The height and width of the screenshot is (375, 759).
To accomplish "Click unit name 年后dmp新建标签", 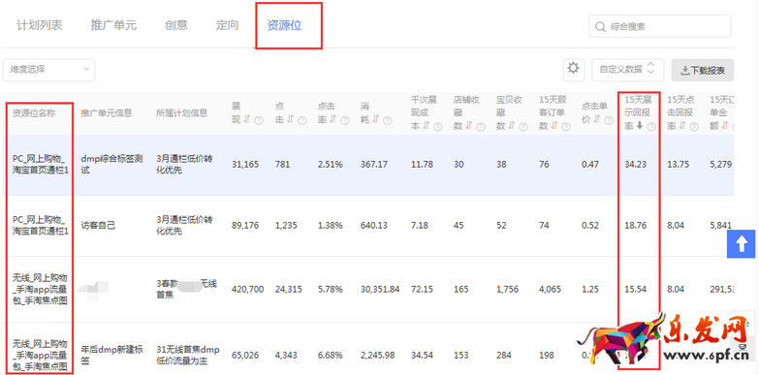I will click(x=111, y=356).
